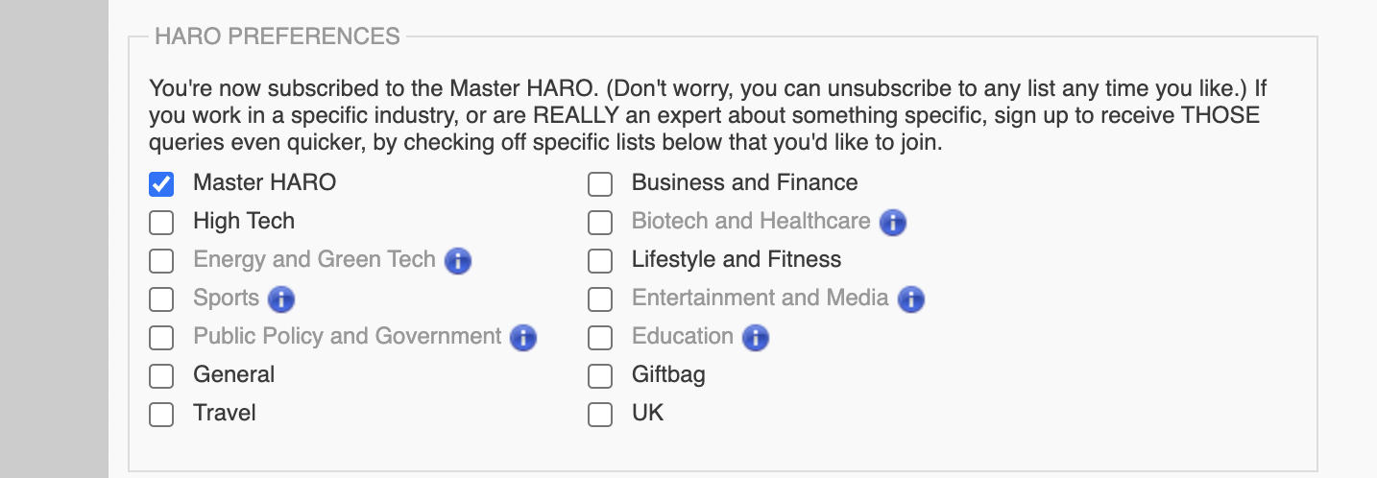
Task: Uncheck the Master HARO checkbox
Action: coord(161,184)
